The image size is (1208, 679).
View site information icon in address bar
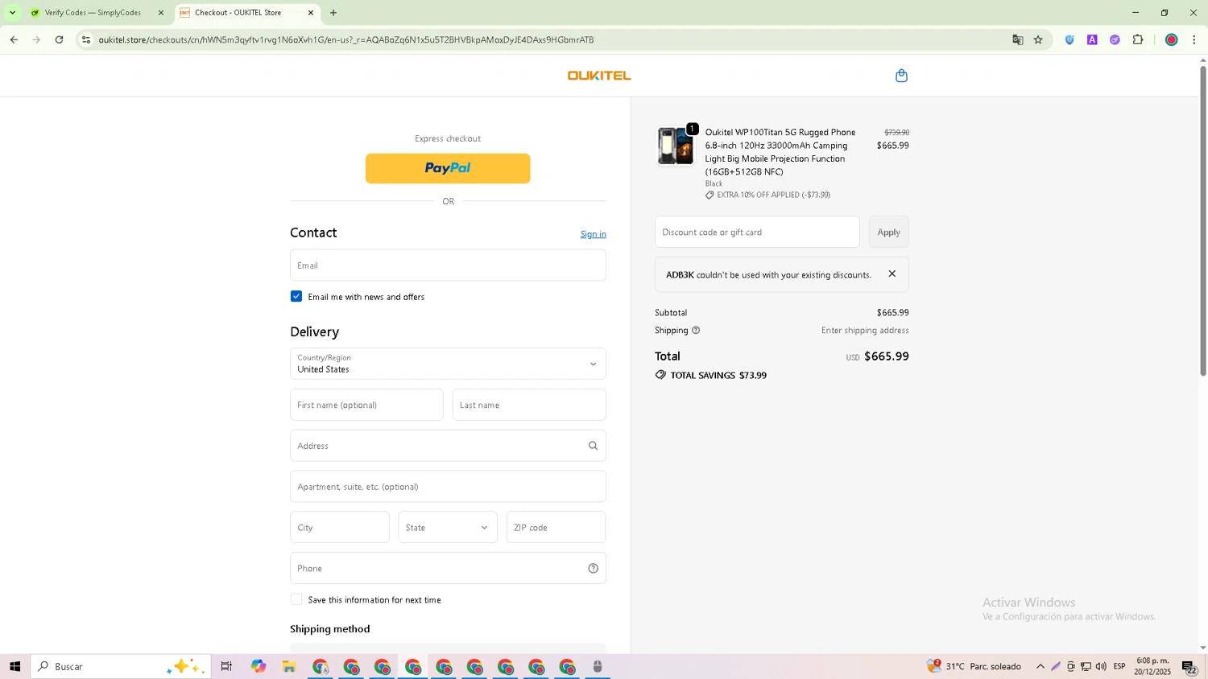(86, 39)
